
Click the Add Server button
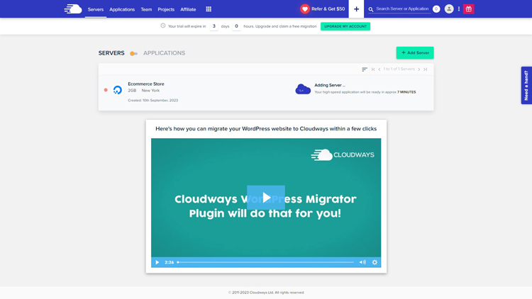pos(415,52)
